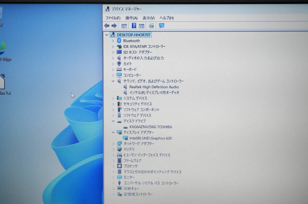Click the セキュリティ デバイス icon
This screenshot has width=308, height=204.
[119, 104]
